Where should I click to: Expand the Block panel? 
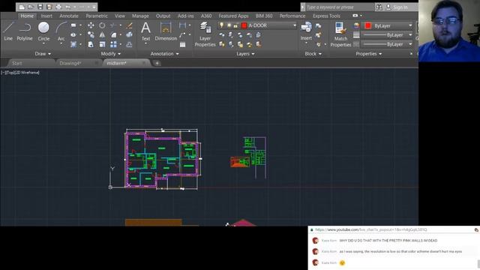(313, 54)
